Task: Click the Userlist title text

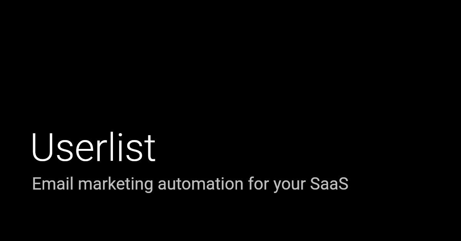Action: pos(93,147)
